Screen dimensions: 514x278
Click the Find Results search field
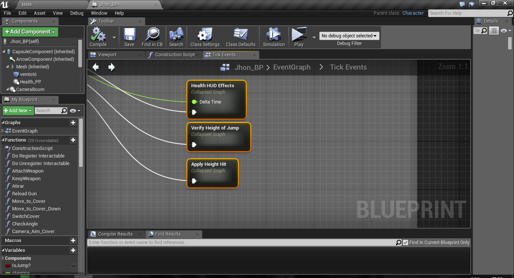click(x=242, y=242)
